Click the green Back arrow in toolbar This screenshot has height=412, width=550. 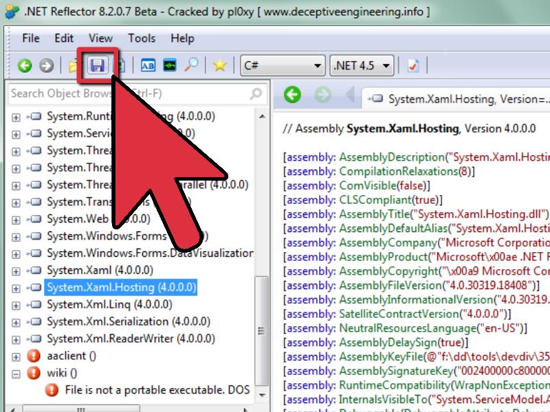(x=25, y=65)
